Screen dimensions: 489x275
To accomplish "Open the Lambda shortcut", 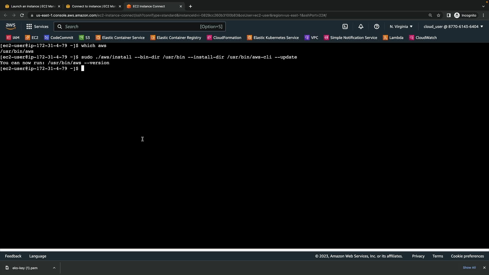I will 393,38.
